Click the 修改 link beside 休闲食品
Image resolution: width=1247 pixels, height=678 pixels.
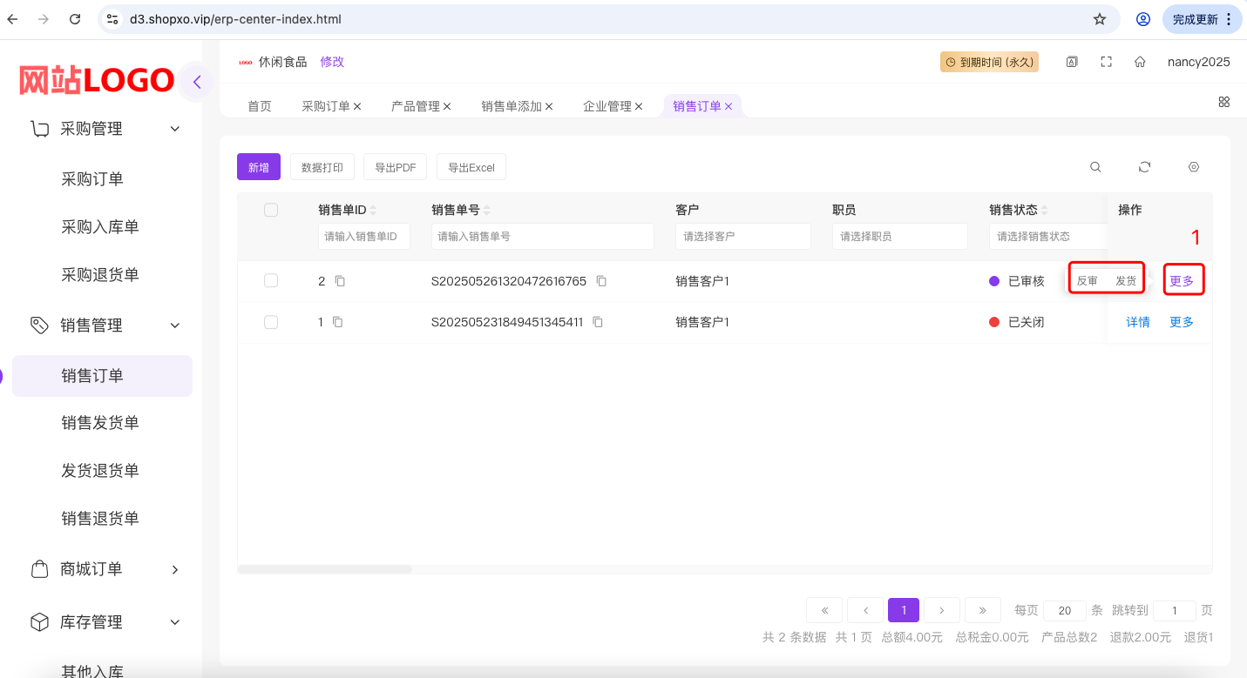tap(332, 62)
